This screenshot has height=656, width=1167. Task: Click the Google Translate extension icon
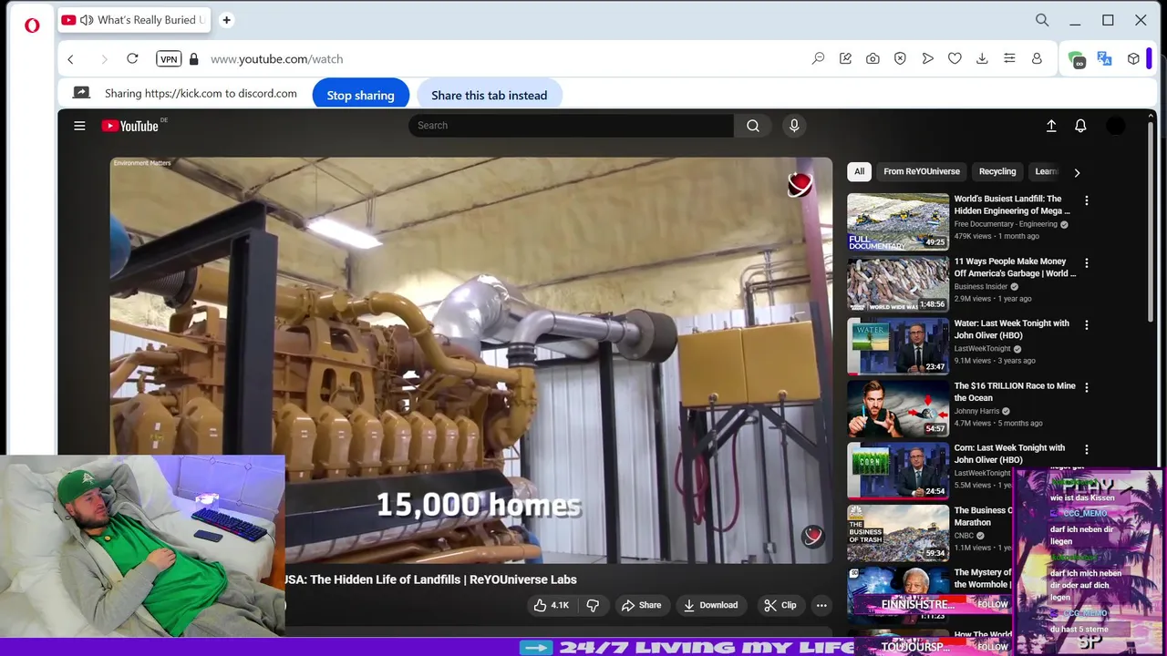coord(1104,58)
